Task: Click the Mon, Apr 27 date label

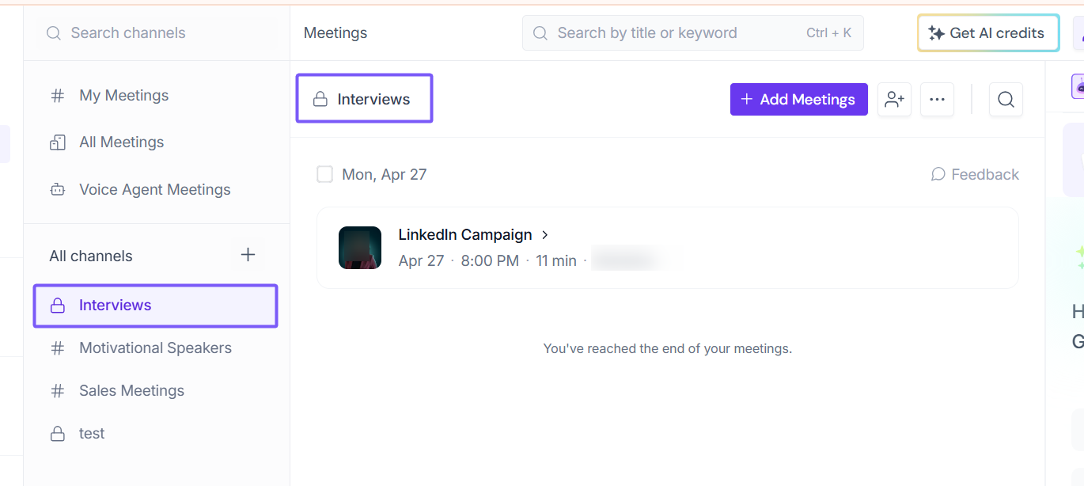Action: pos(385,174)
